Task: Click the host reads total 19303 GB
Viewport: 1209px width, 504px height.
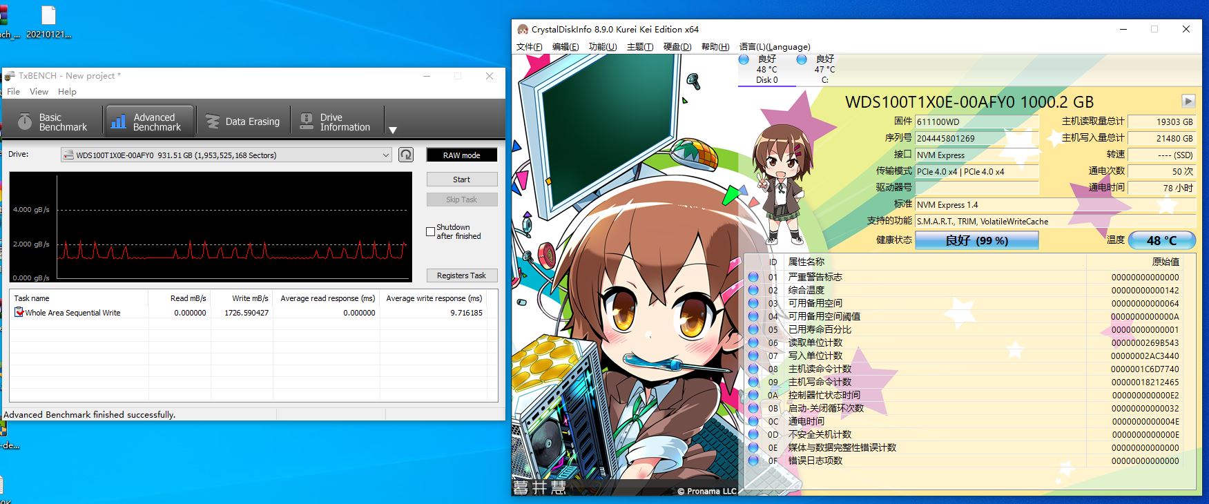Action: tap(1161, 122)
